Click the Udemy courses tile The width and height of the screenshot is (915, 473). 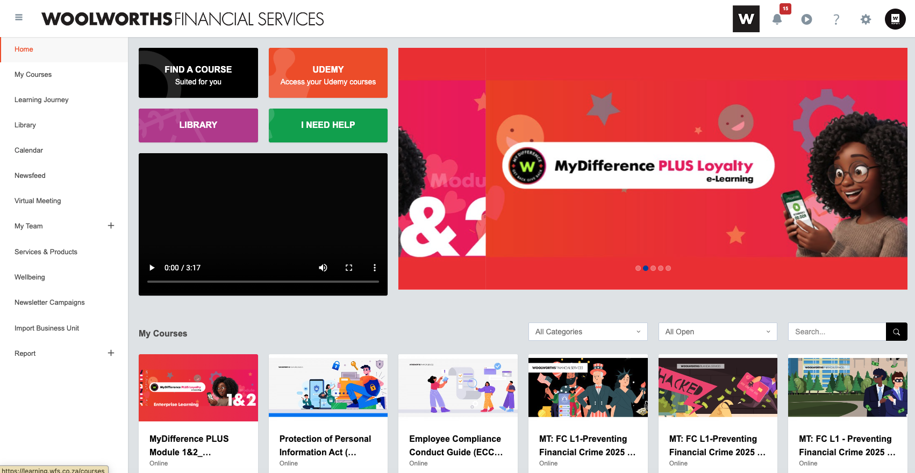pos(328,73)
